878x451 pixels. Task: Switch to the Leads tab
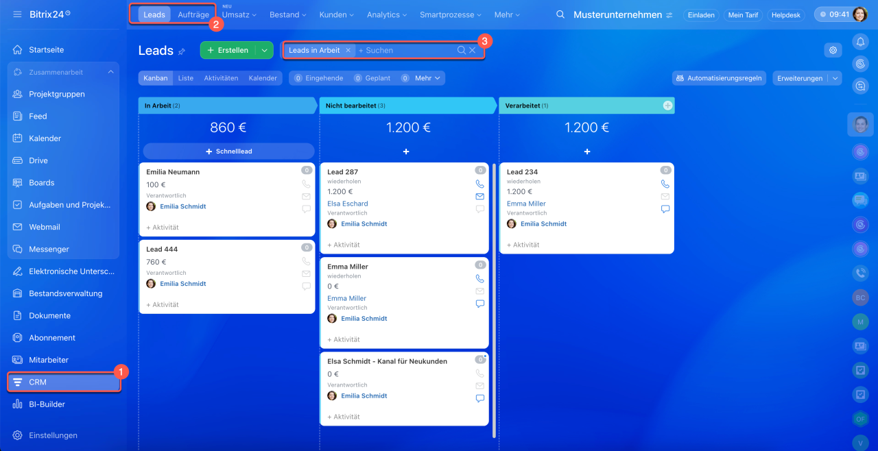pos(154,14)
